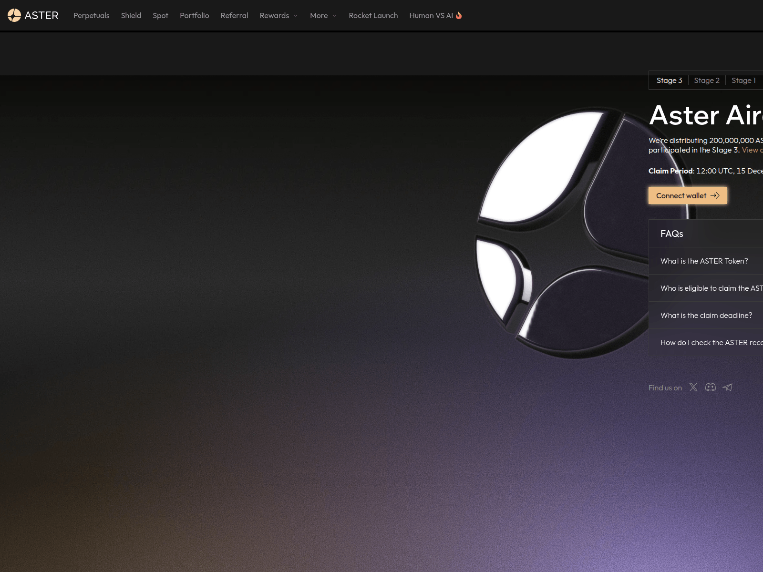Select the Stage 3 tab
The width and height of the screenshot is (763, 572).
(669, 80)
